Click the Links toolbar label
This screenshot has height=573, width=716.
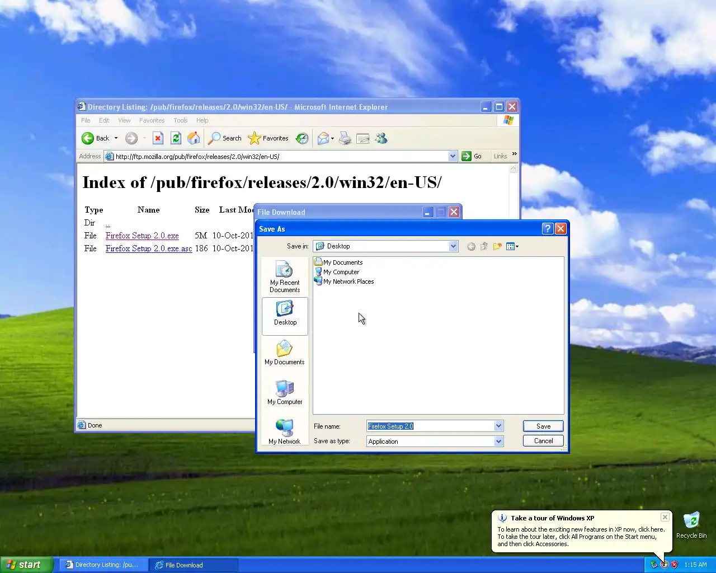pyautogui.click(x=500, y=156)
